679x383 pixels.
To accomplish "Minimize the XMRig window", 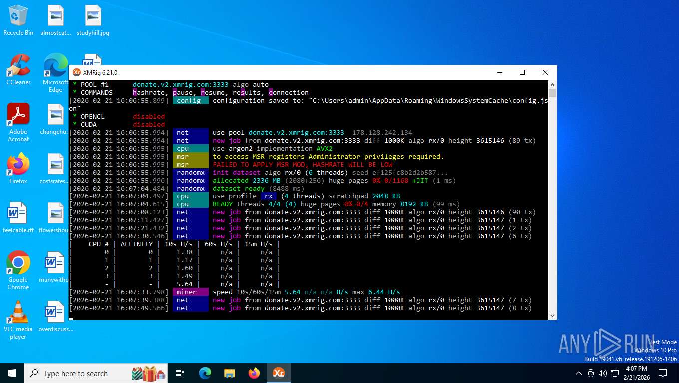I will click(x=499, y=72).
